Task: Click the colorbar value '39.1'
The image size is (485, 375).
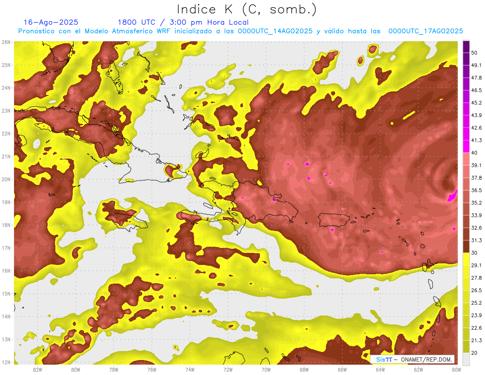Action: pyautogui.click(x=477, y=165)
